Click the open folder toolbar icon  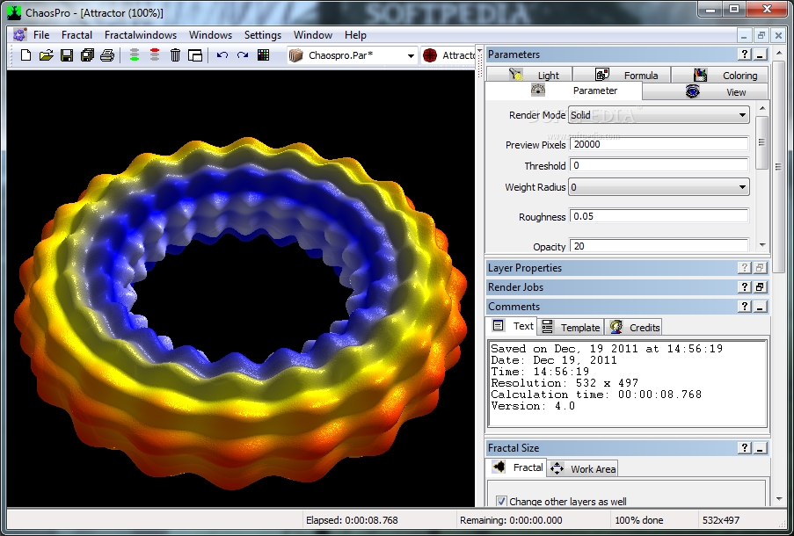pyautogui.click(x=47, y=55)
